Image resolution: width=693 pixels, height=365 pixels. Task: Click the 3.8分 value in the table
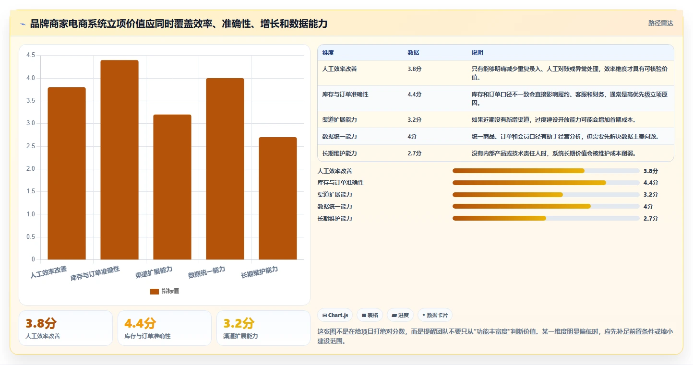[415, 69]
